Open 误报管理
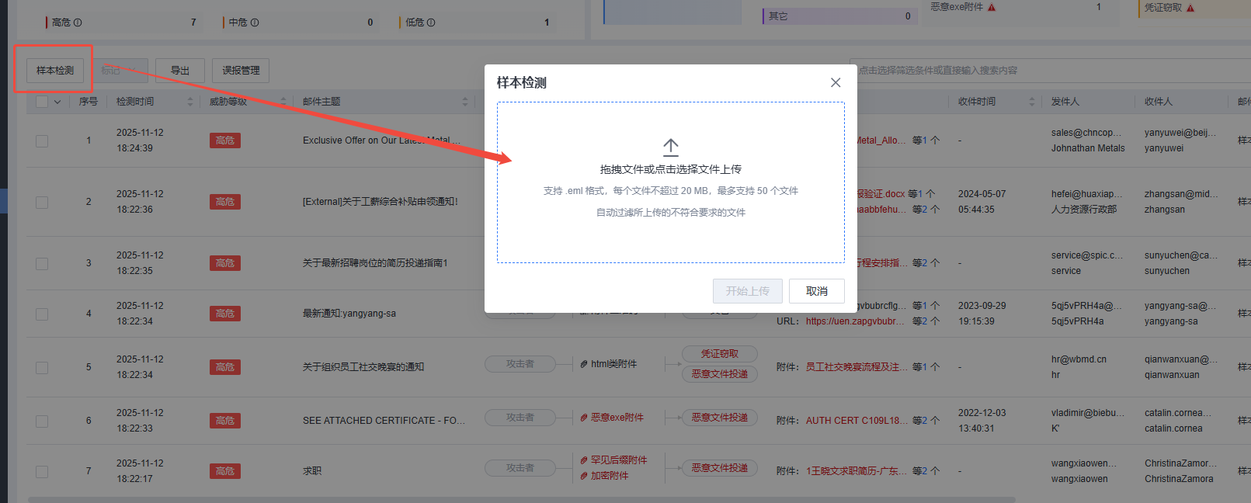The width and height of the screenshot is (1251, 503). pos(241,71)
